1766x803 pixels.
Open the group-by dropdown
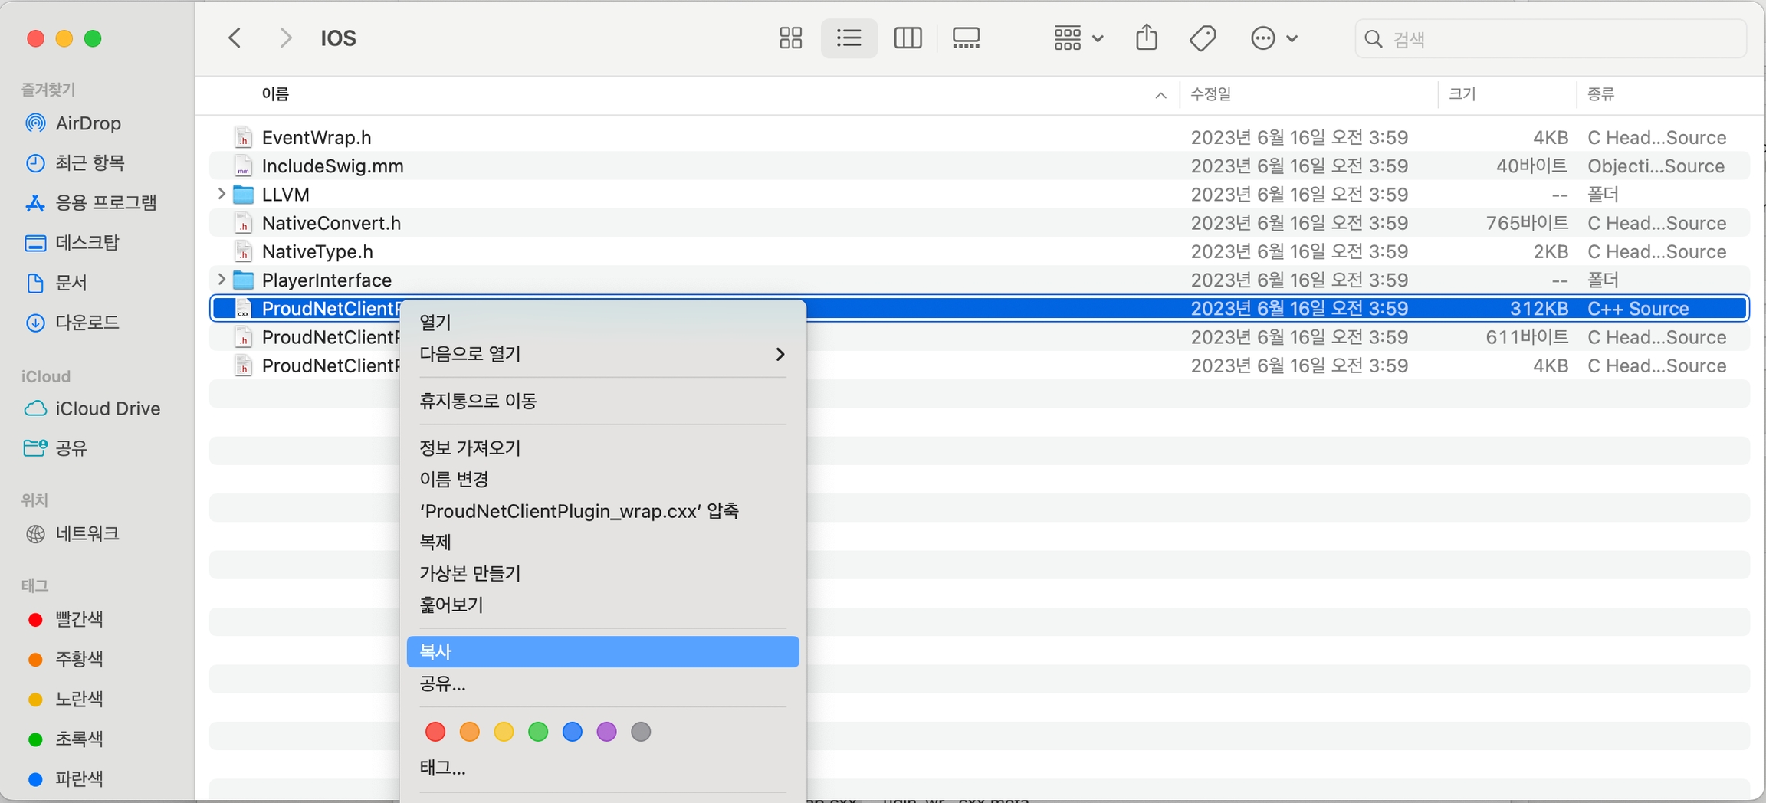tap(1078, 38)
